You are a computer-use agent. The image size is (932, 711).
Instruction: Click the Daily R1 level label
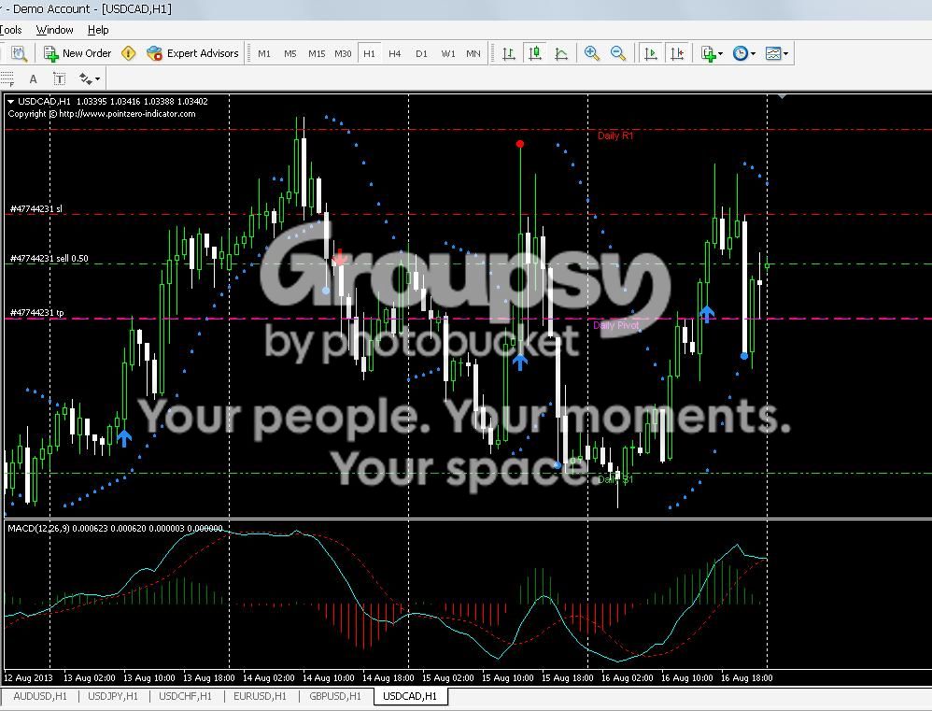coord(615,135)
